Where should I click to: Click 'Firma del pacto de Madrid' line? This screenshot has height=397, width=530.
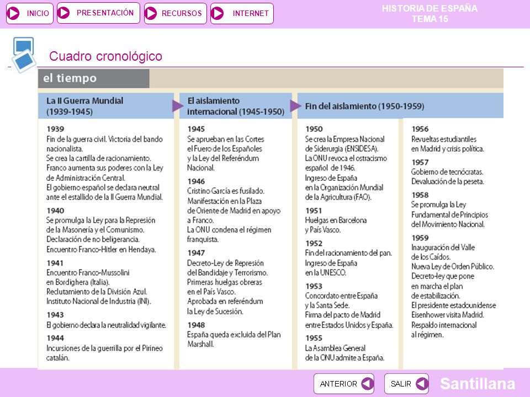342,315
